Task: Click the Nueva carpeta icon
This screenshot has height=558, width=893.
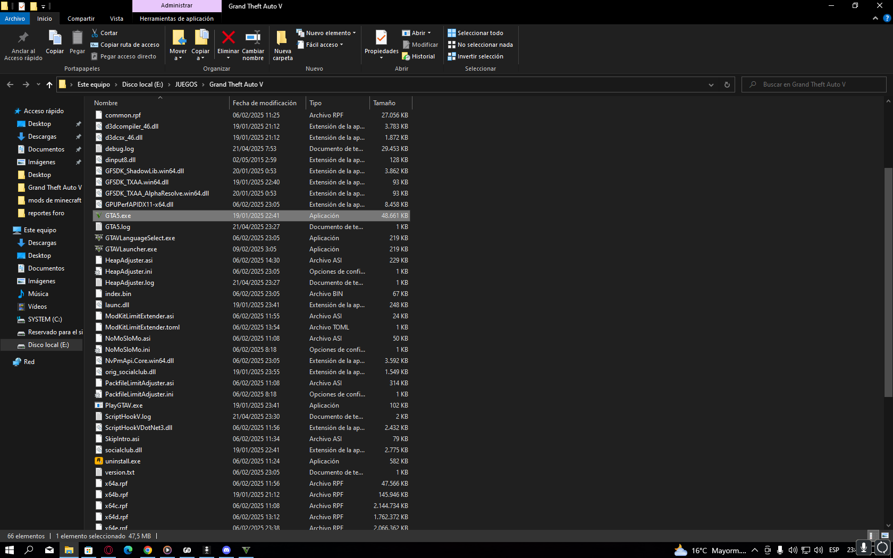Action: click(x=282, y=39)
